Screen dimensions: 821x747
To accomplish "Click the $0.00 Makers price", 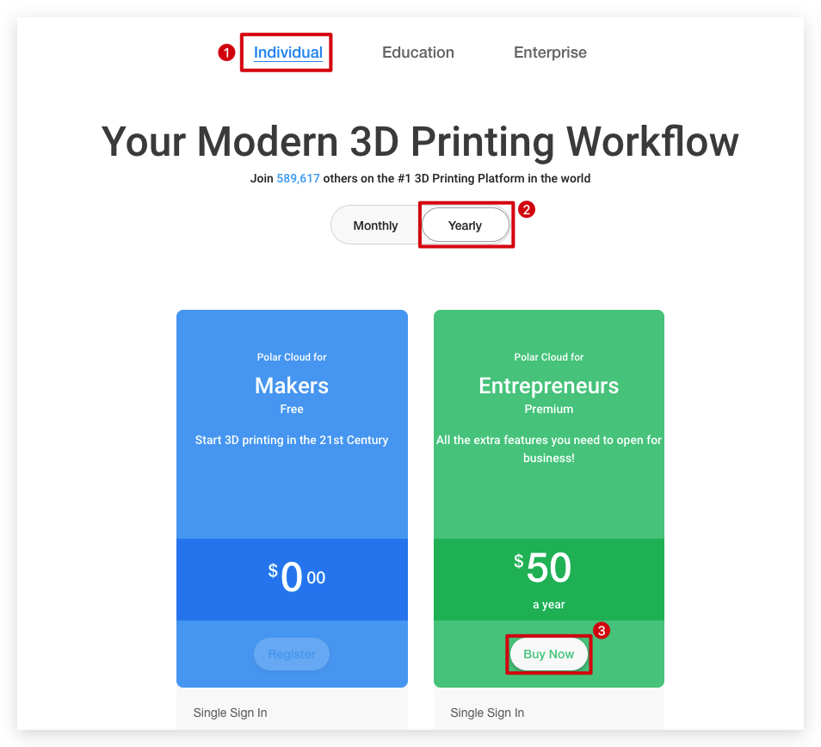I will [296, 577].
